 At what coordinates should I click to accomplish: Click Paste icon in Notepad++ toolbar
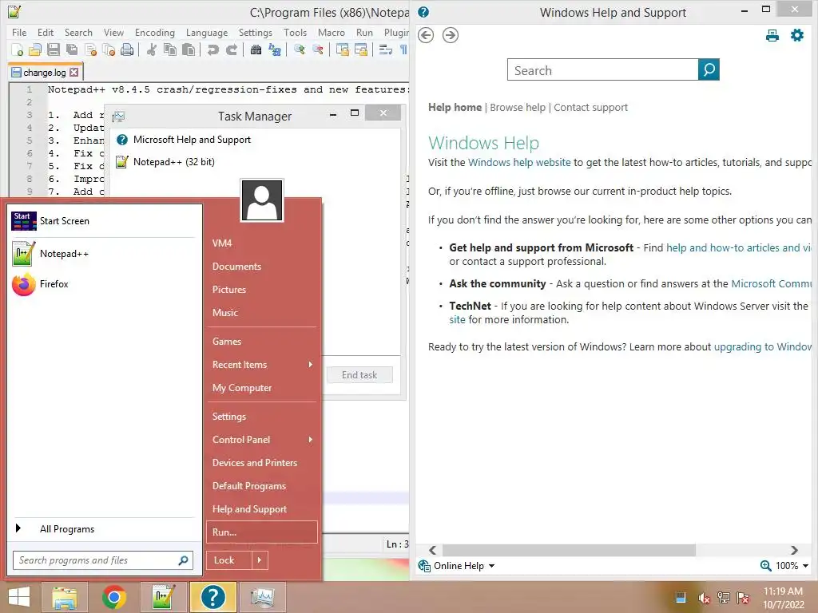(189, 50)
